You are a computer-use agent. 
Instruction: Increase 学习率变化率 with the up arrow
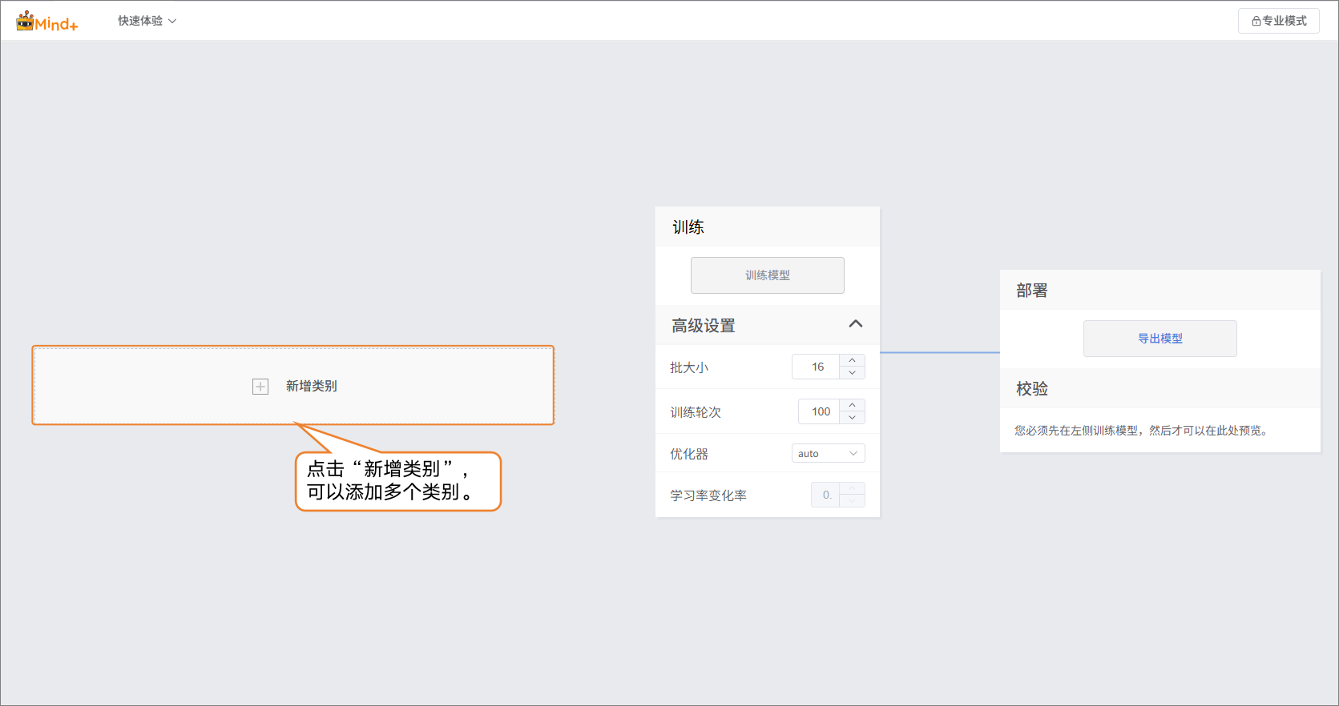pyautogui.click(x=853, y=488)
